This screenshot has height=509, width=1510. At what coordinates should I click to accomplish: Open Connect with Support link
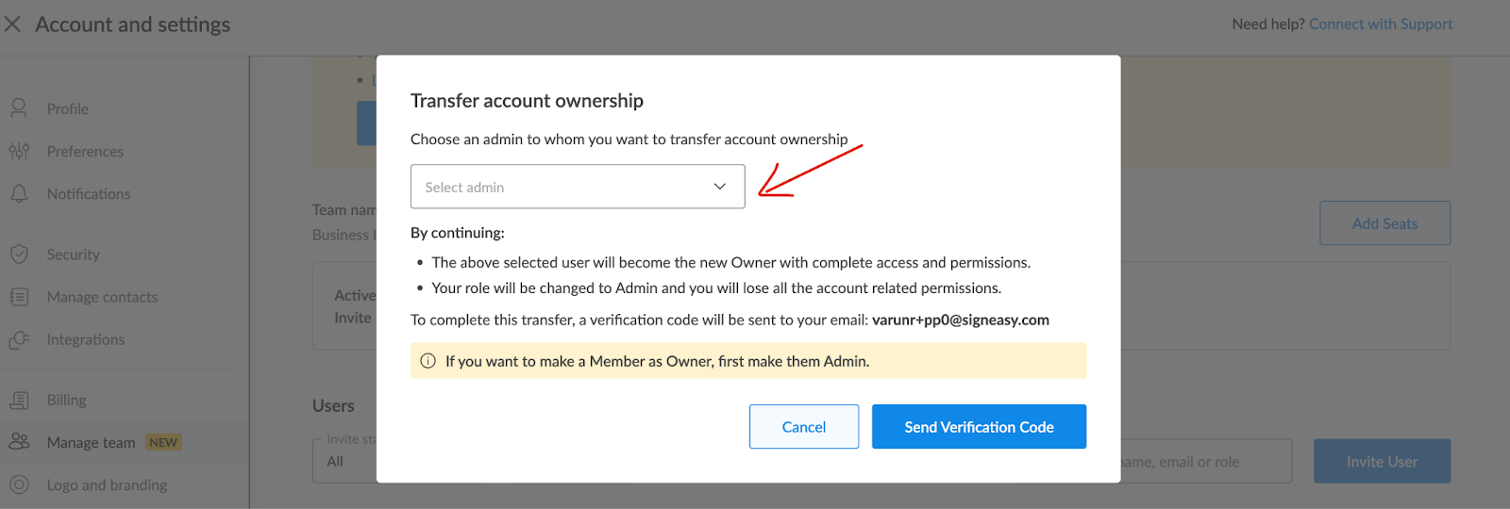click(1381, 24)
